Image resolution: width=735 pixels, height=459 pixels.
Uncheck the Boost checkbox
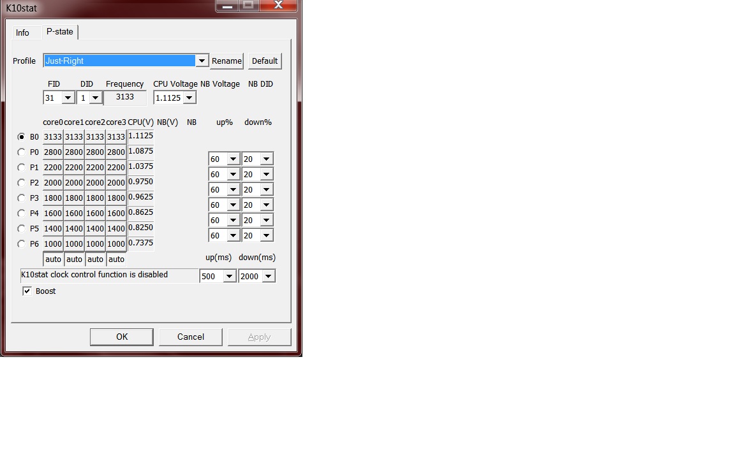(27, 291)
